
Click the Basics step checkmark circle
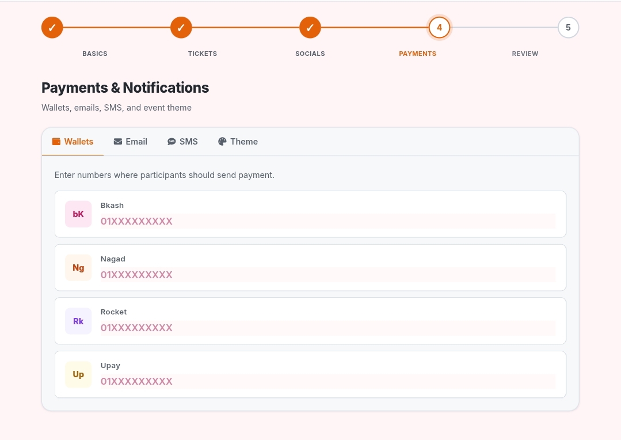coord(52,28)
